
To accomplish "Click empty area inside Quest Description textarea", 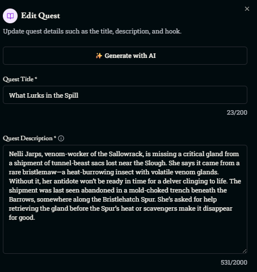I will (x=125, y=237).
